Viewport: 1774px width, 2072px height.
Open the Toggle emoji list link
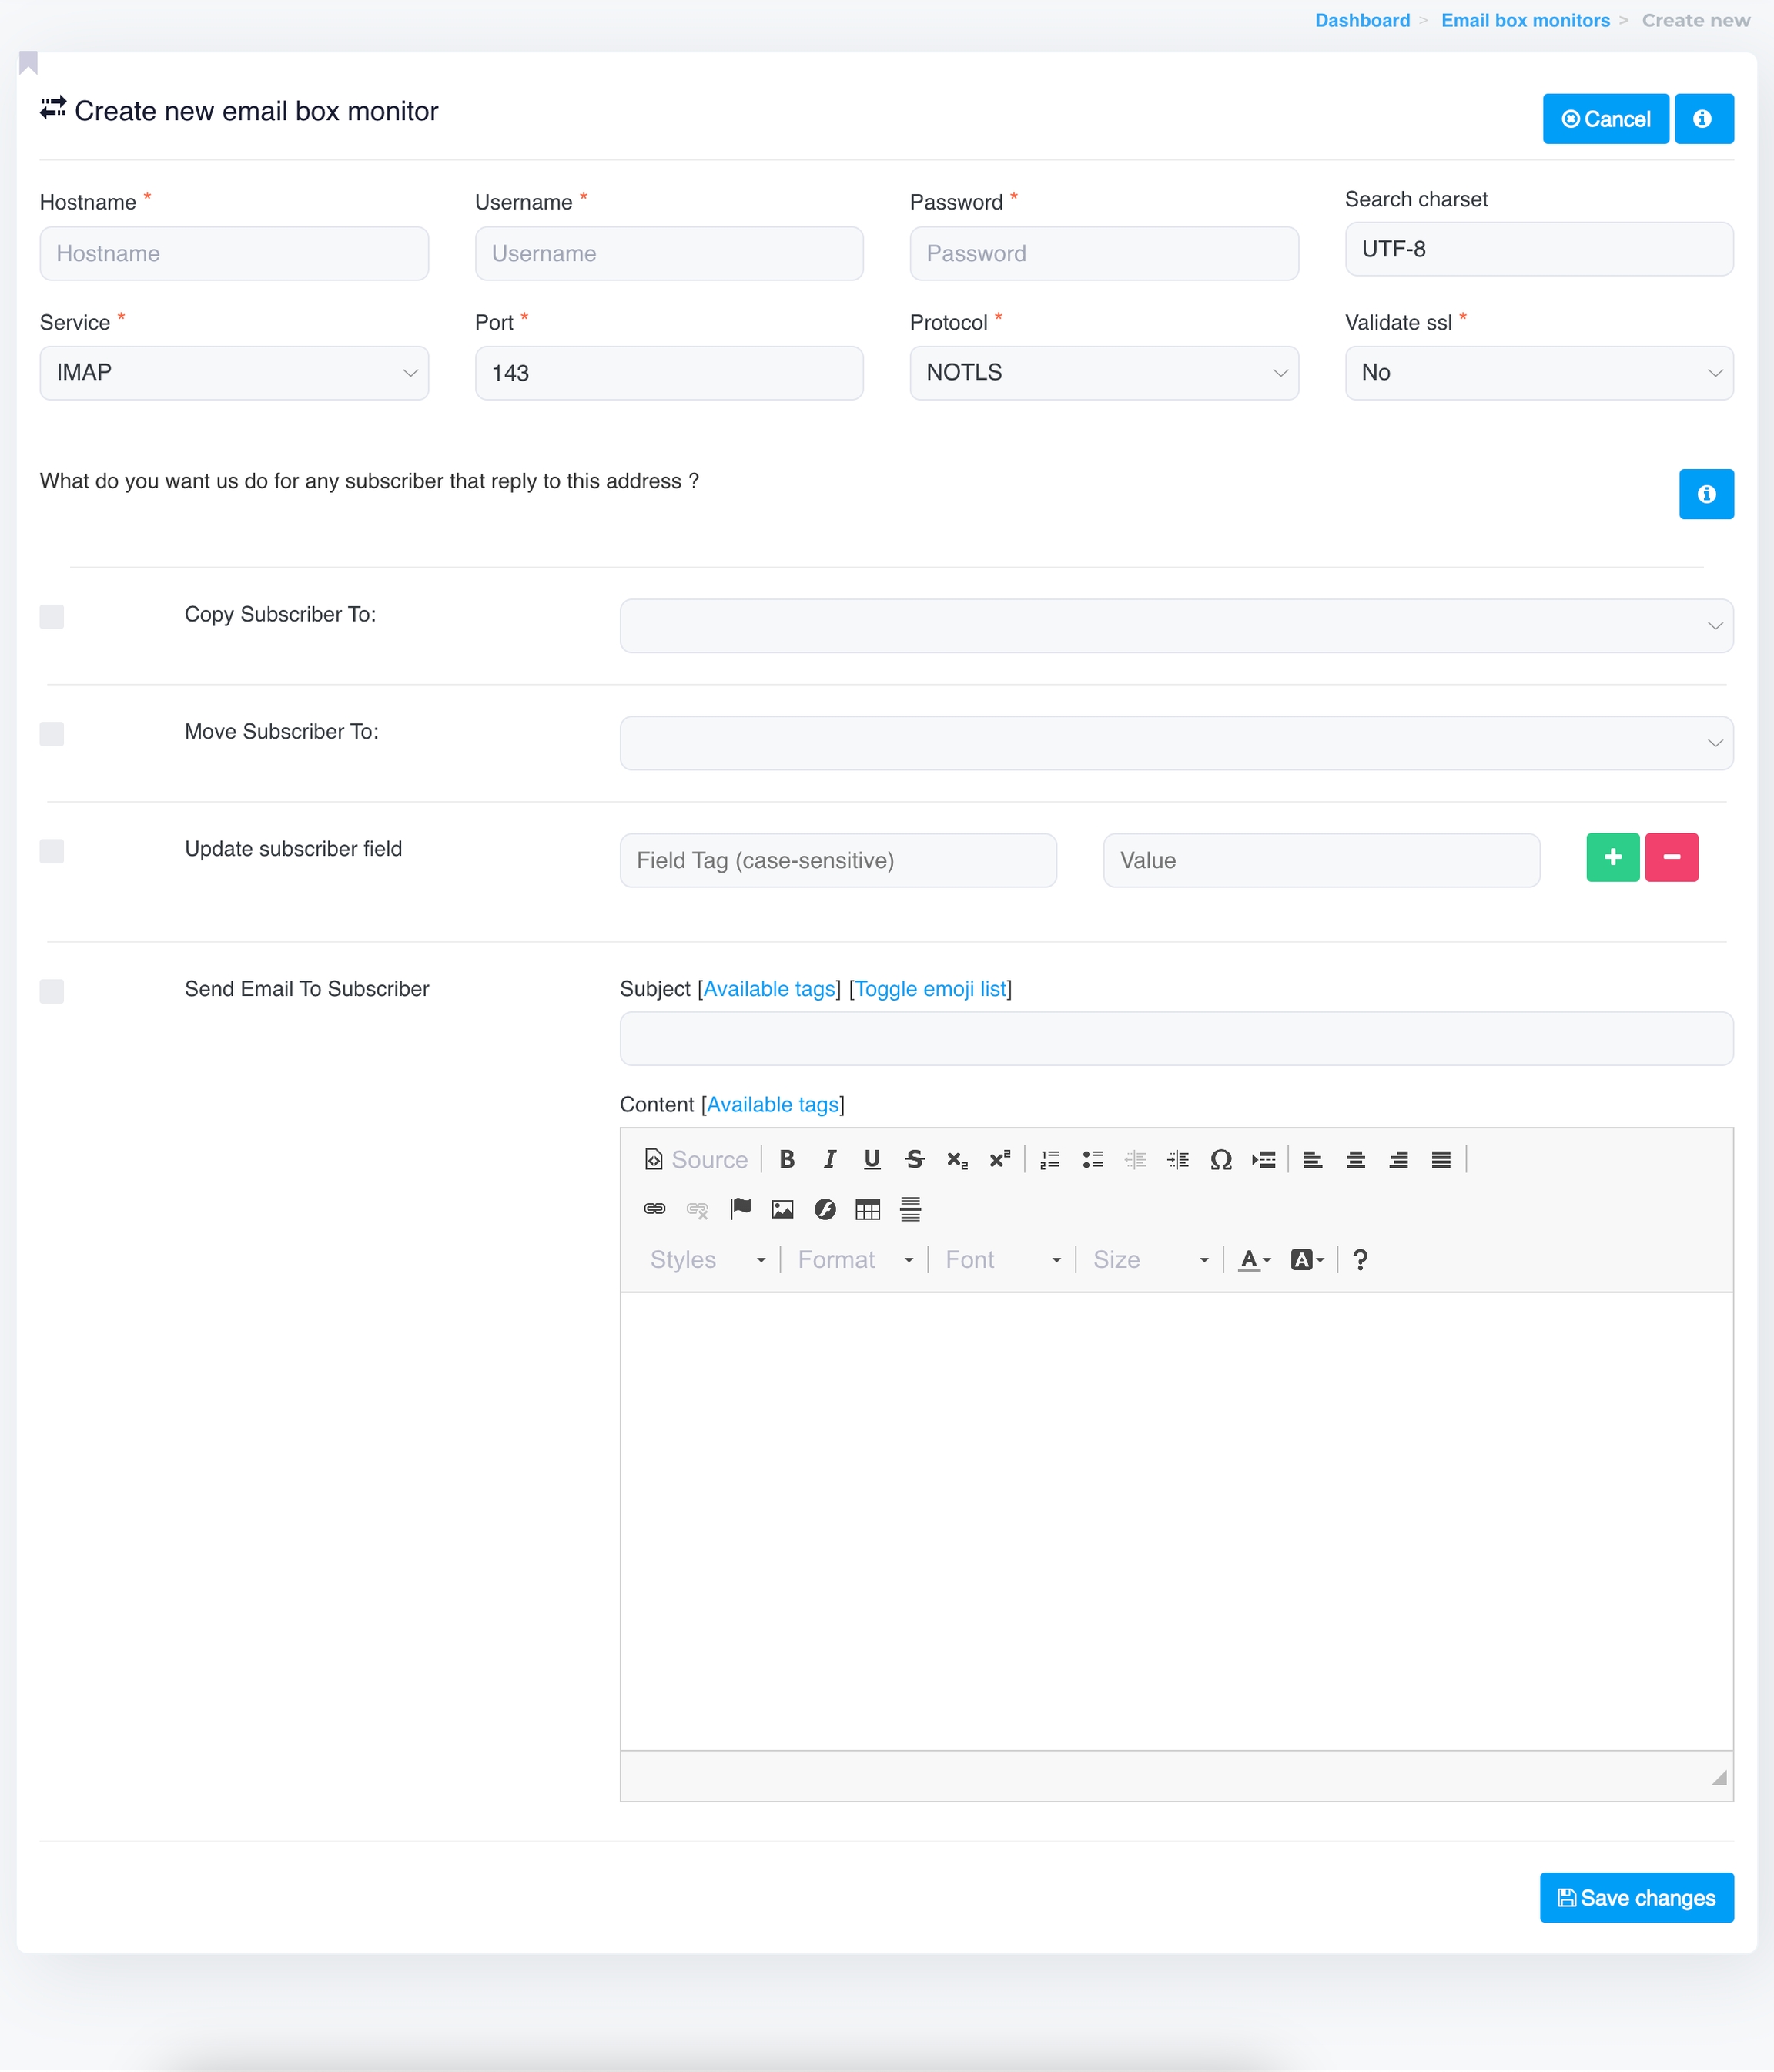[929, 989]
